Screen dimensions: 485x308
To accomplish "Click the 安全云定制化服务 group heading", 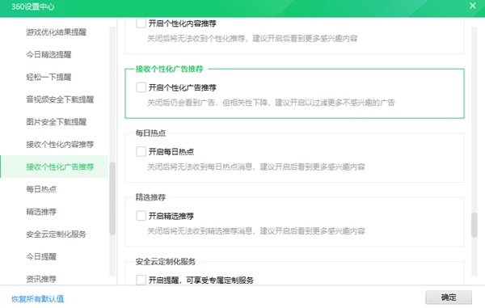I will tap(166, 261).
